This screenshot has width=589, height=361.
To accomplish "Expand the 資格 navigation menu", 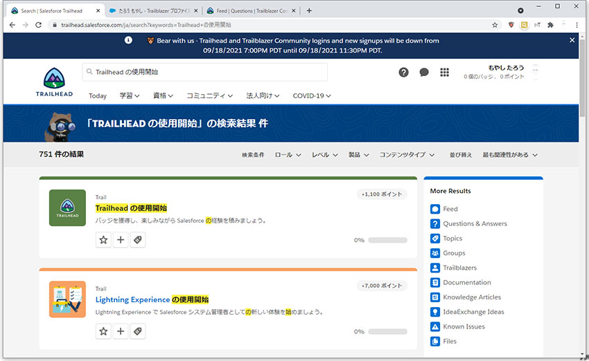I will [163, 95].
